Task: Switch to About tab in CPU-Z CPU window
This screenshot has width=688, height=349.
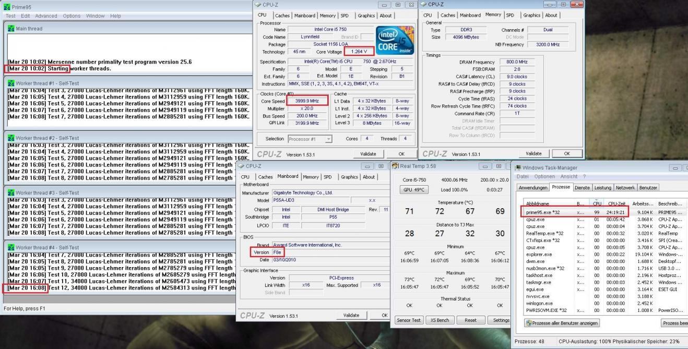Action: tap(386, 16)
